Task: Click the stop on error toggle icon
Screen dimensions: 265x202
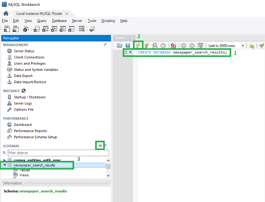Action: pos(173,45)
